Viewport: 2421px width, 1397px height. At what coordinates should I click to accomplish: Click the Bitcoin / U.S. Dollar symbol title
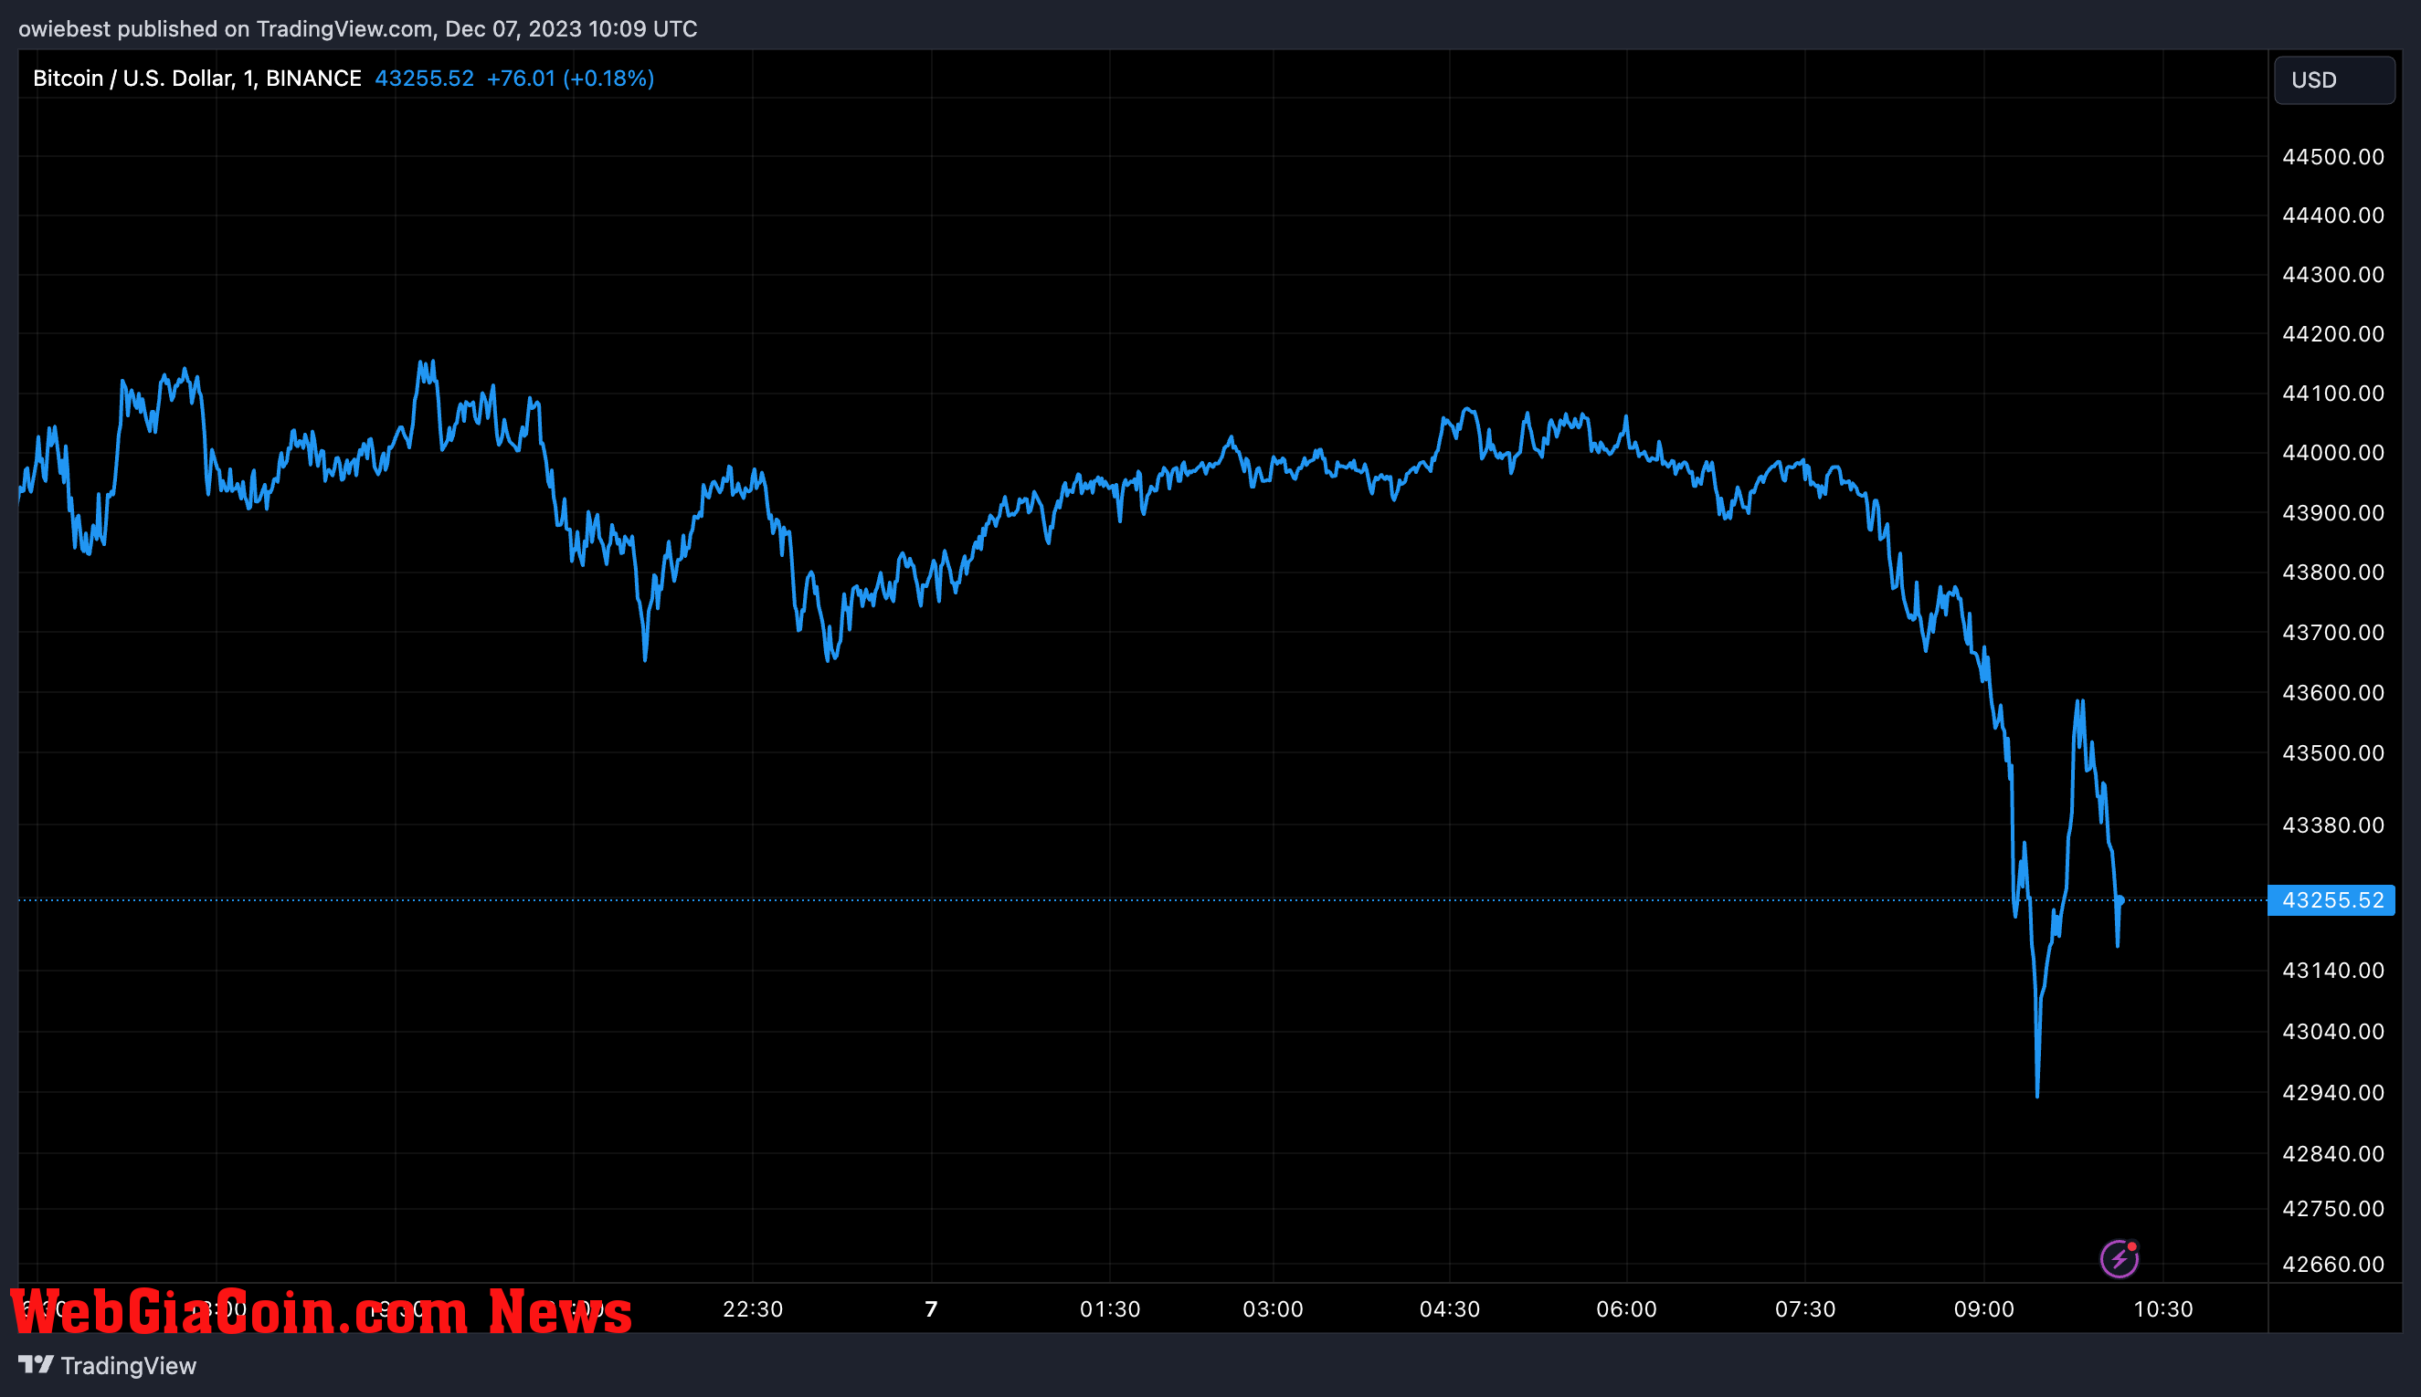[x=196, y=79]
